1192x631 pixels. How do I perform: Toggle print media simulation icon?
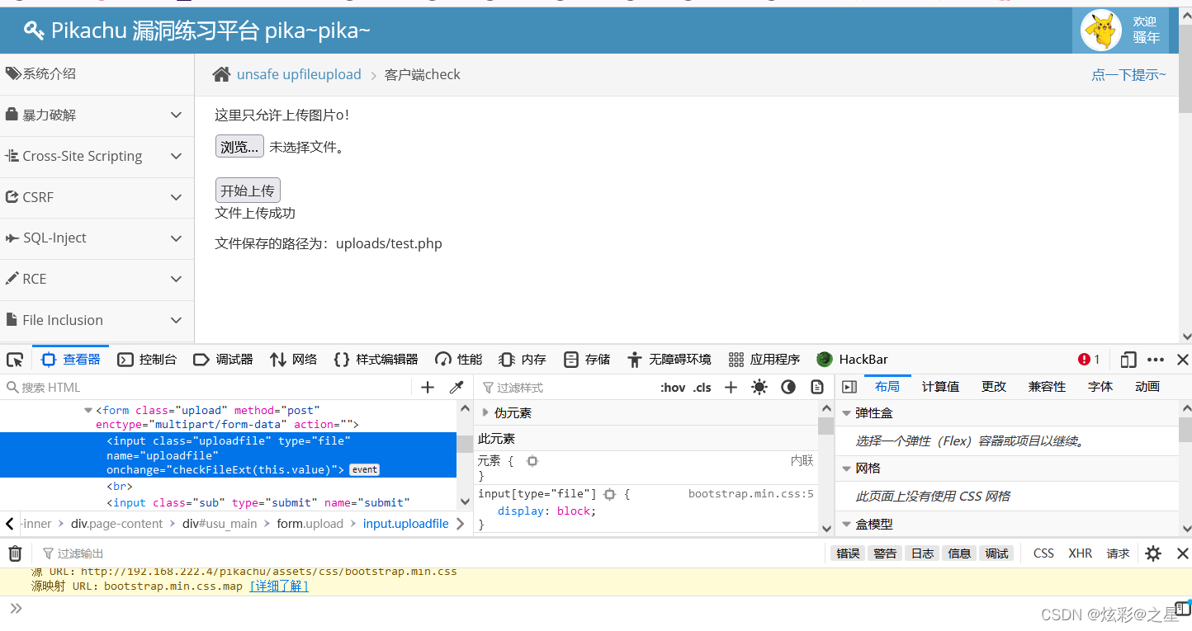[817, 388]
